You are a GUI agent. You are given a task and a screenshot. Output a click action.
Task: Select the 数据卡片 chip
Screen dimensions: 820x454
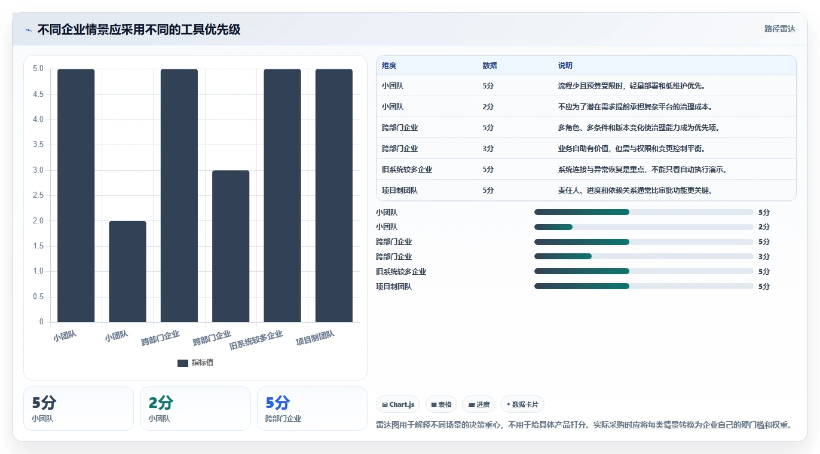pyautogui.click(x=522, y=404)
